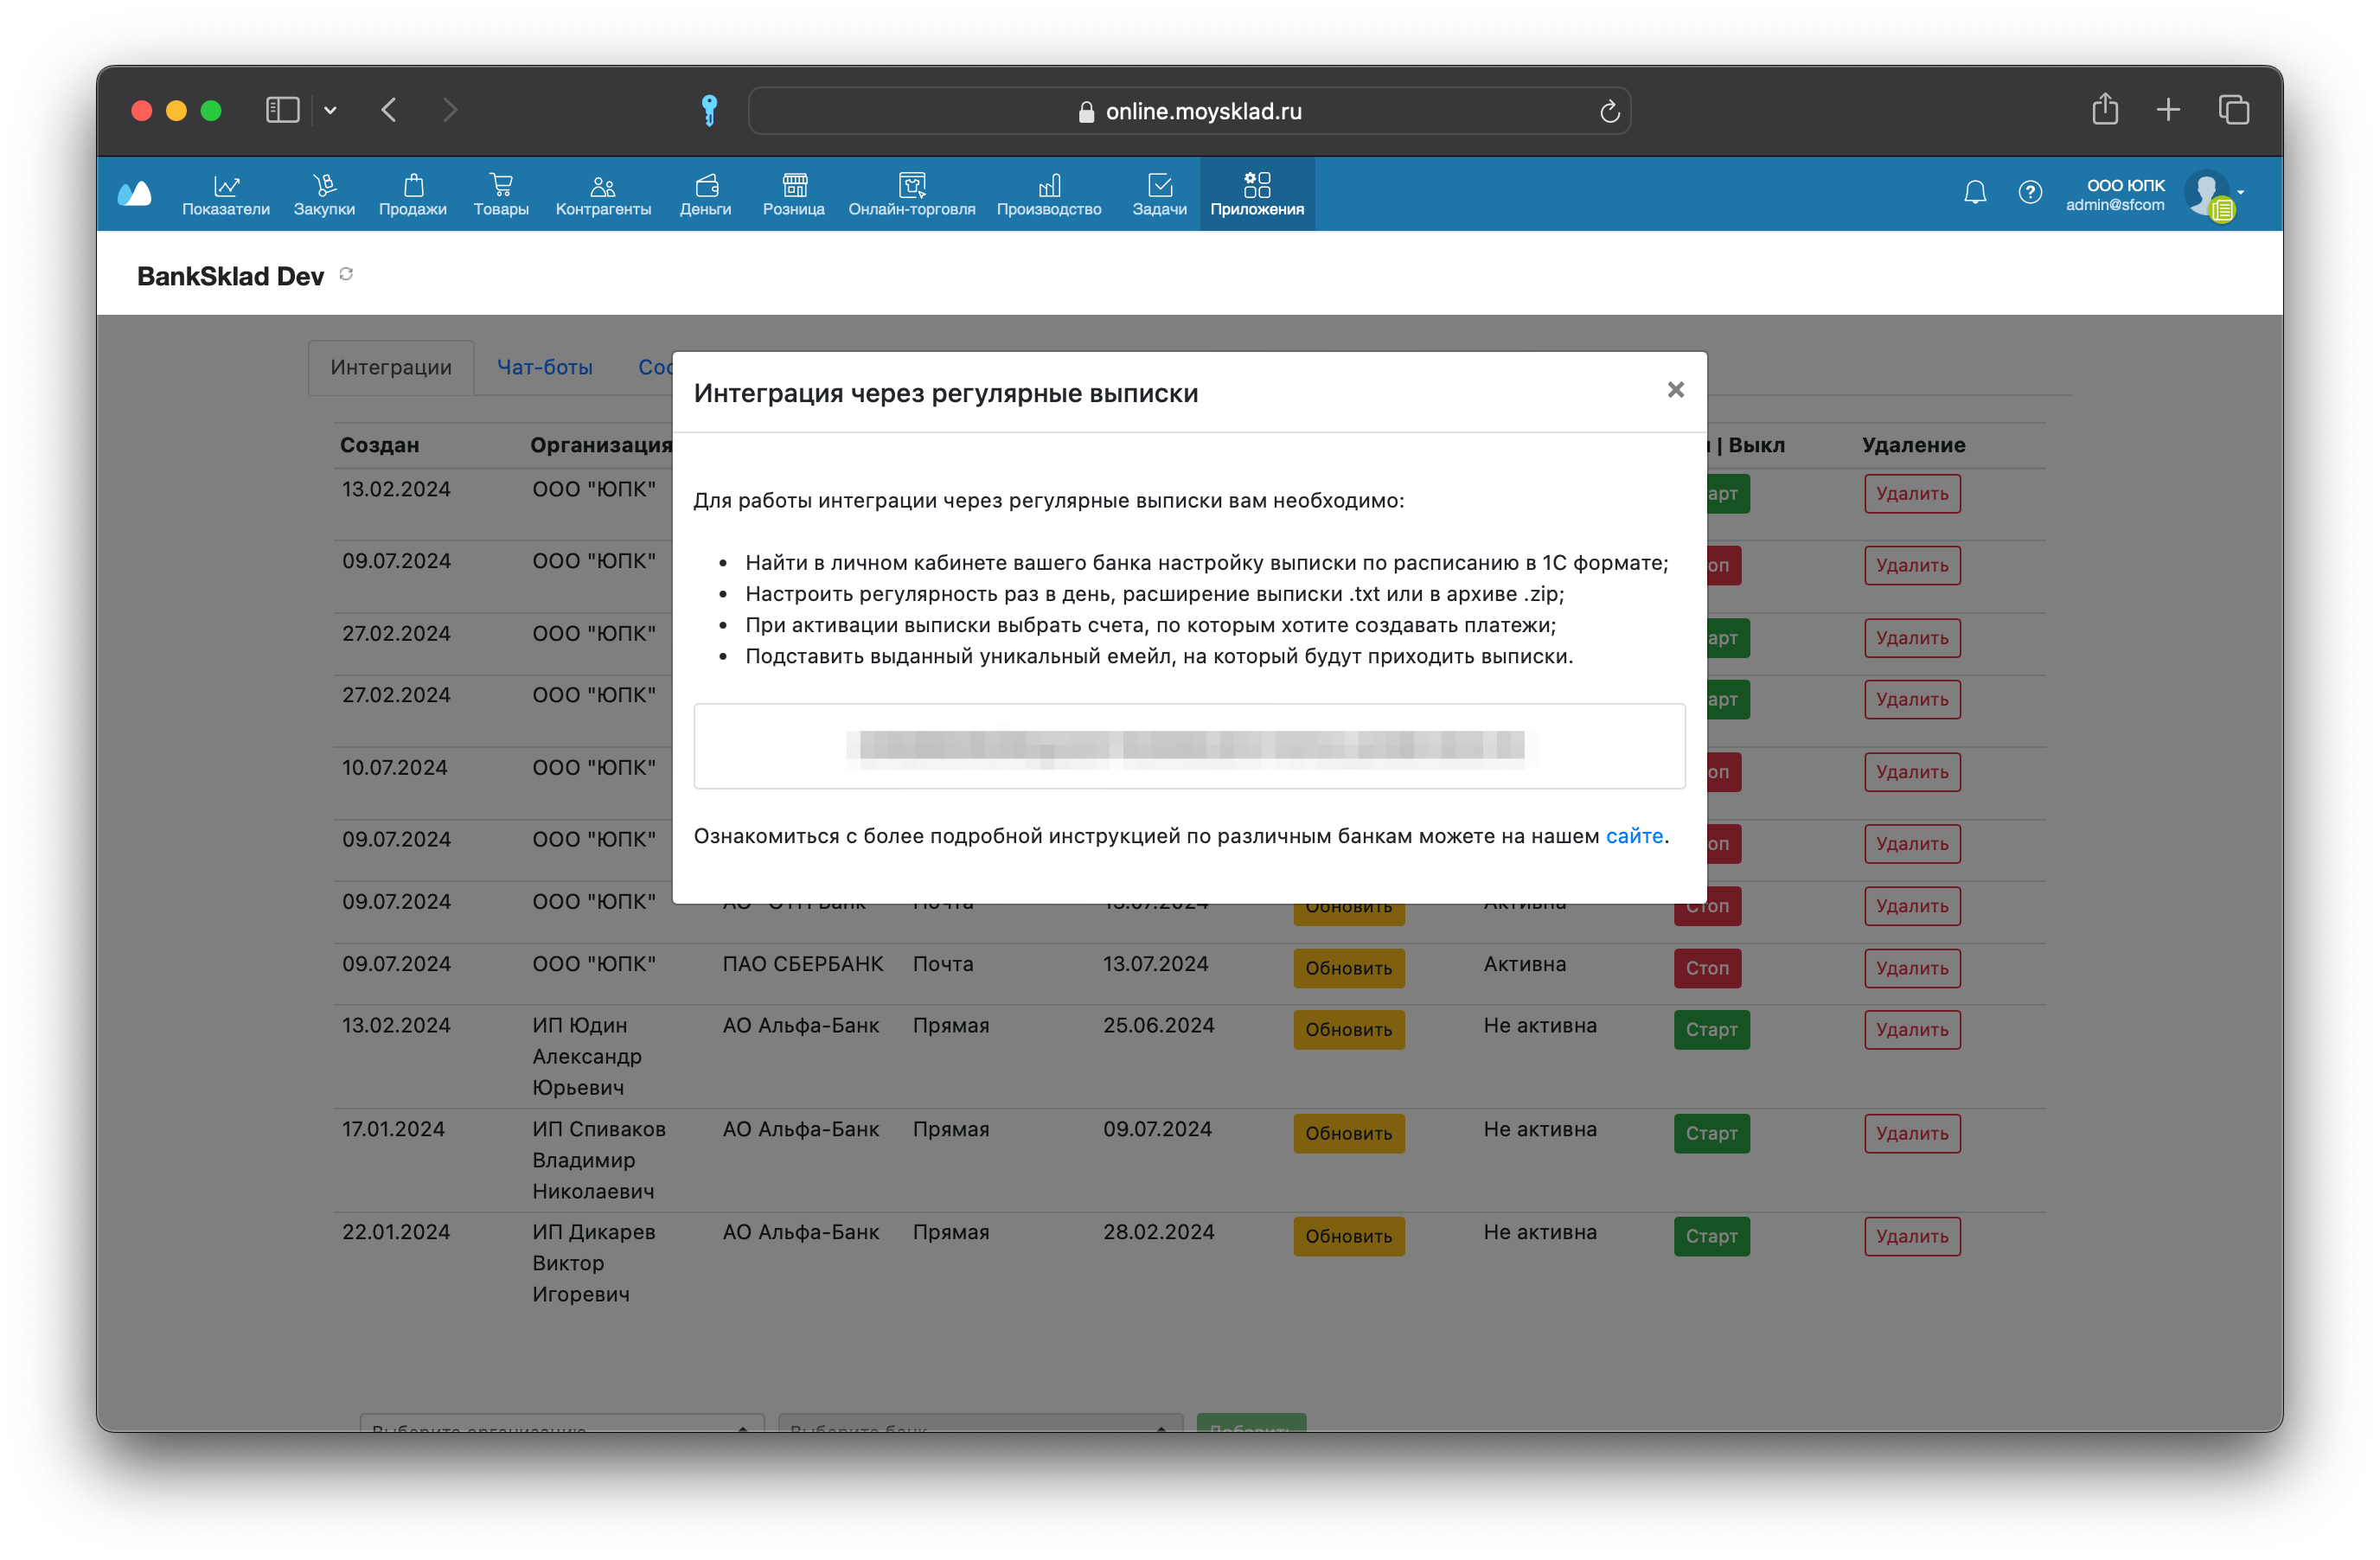The width and height of the screenshot is (2380, 1560).
Task: Click the notifications bell icon
Action: click(1975, 192)
